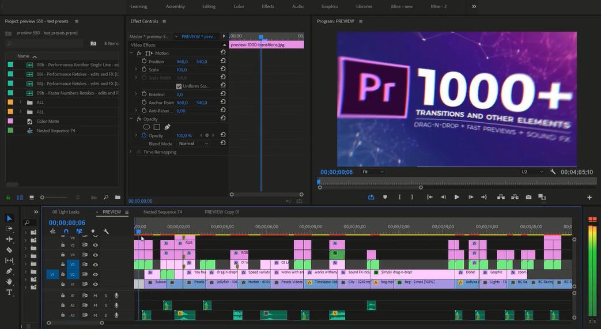
Task: Add a marker from the timeline header
Action: pos(93,231)
